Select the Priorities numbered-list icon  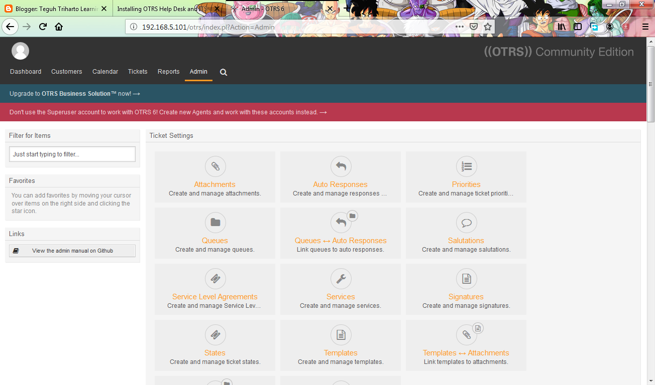466,166
